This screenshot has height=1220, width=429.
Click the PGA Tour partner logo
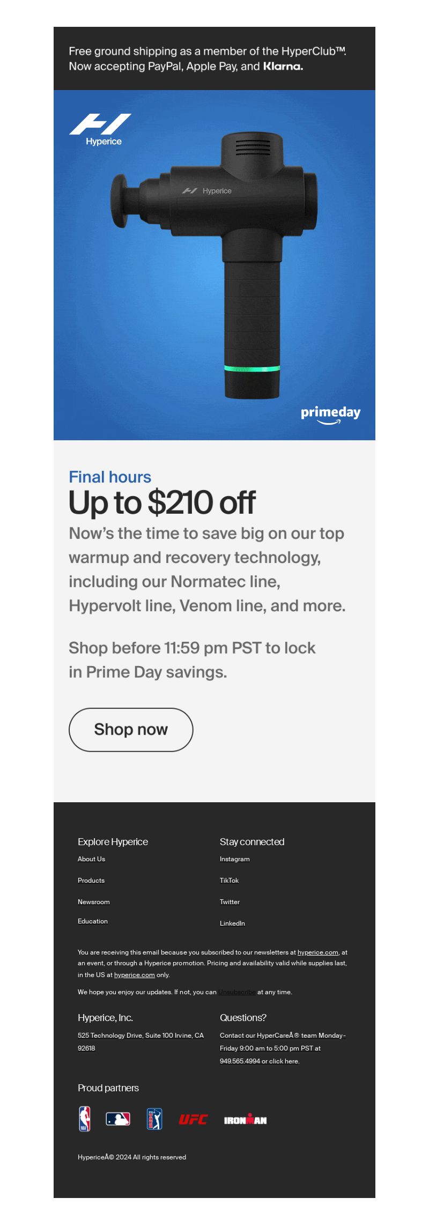pyautogui.click(x=154, y=1119)
